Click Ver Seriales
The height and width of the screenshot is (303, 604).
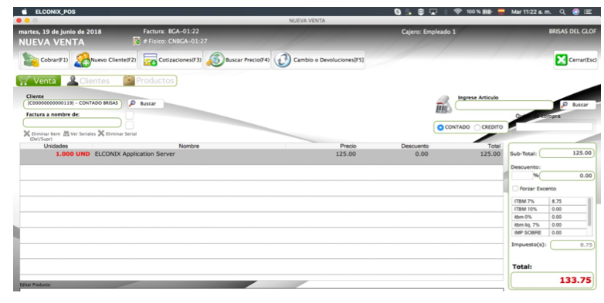(80, 133)
